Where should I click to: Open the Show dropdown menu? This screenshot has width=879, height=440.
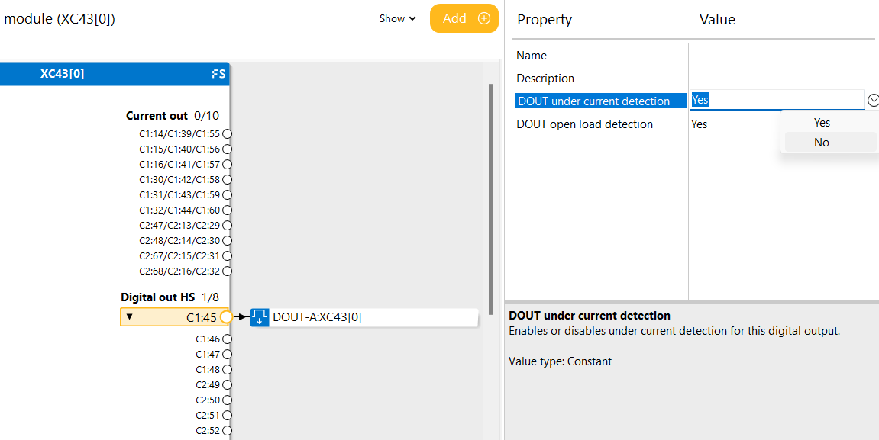398,19
